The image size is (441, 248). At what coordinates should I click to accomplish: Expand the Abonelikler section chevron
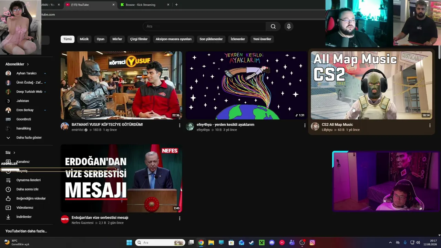pyautogui.click(x=28, y=64)
